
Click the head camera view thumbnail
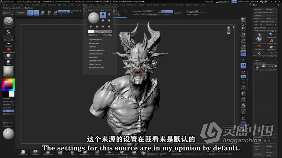(x=229, y=30)
